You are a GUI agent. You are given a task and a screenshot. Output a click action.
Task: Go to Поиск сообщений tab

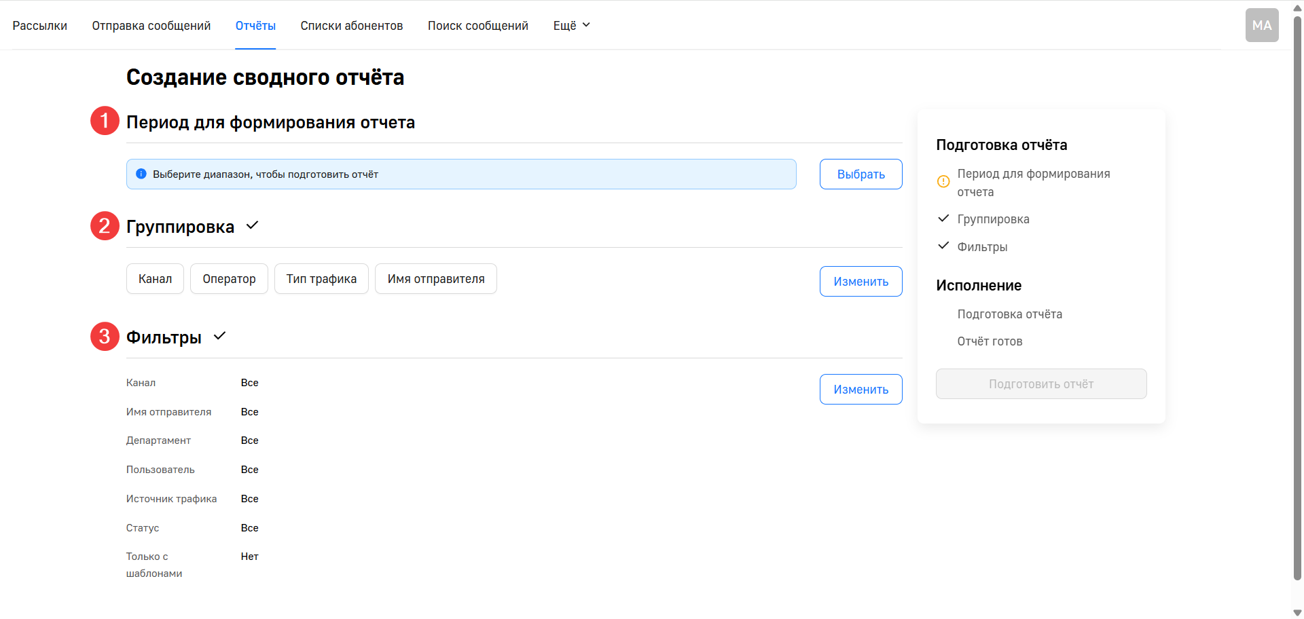click(x=477, y=26)
